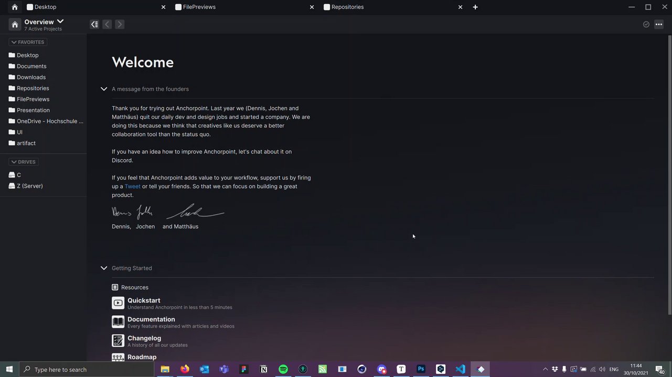Open Spotify from the taskbar
The width and height of the screenshot is (672, 377).
pos(283,369)
